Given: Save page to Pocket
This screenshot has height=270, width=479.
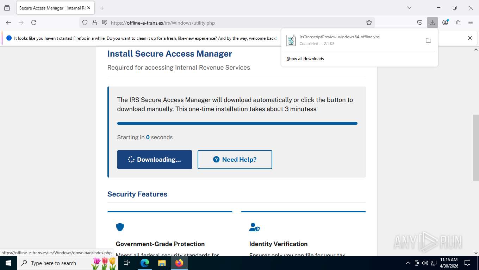Looking at the screenshot, I should [x=420, y=22].
